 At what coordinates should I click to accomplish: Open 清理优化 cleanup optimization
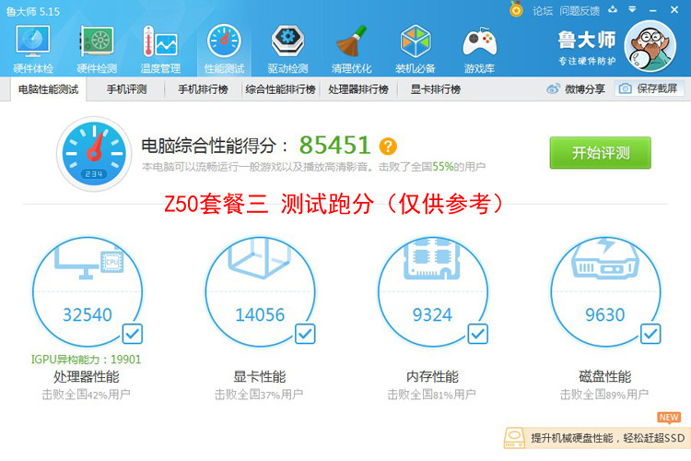pos(351,49)
